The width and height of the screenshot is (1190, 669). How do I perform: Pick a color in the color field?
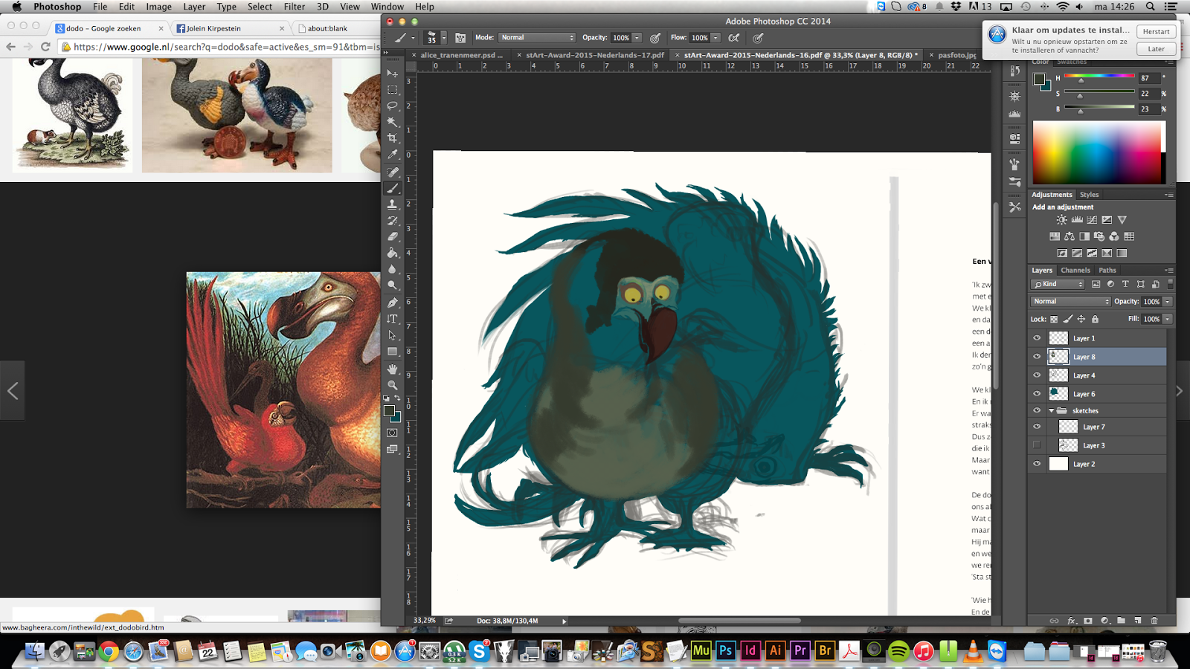tap(1099, 152)
